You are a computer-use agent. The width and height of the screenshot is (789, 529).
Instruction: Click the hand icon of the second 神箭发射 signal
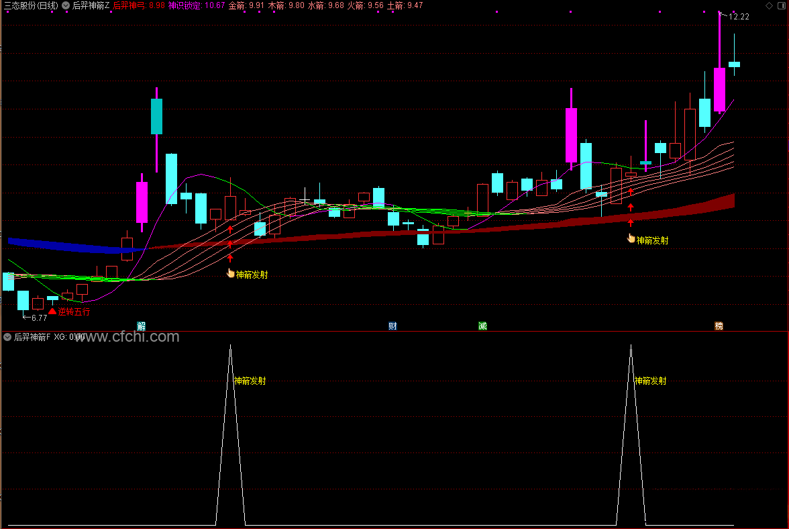pos(631,238)
